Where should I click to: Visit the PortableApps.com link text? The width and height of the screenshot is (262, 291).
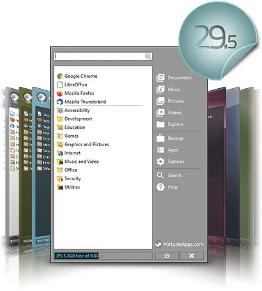183,245
